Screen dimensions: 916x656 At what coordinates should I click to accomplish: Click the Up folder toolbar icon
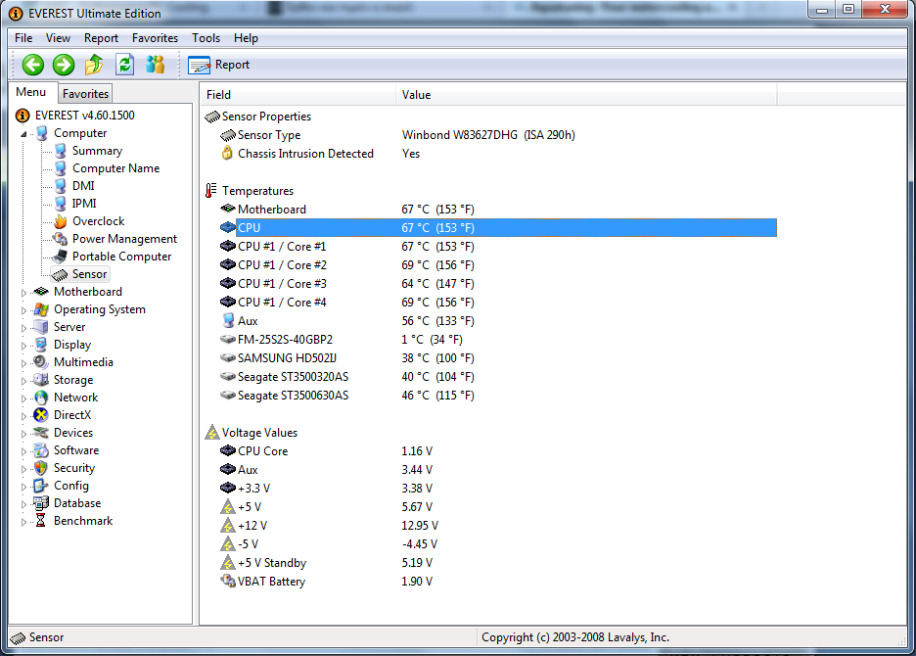(x=94, y=65)
